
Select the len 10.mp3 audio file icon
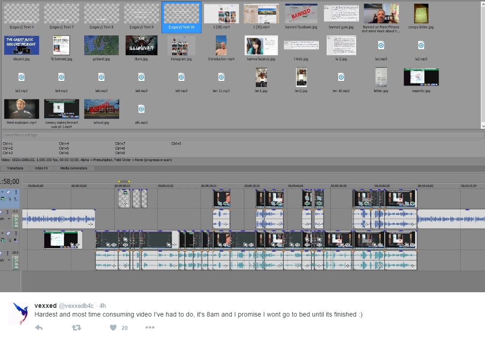click(341, 77)
